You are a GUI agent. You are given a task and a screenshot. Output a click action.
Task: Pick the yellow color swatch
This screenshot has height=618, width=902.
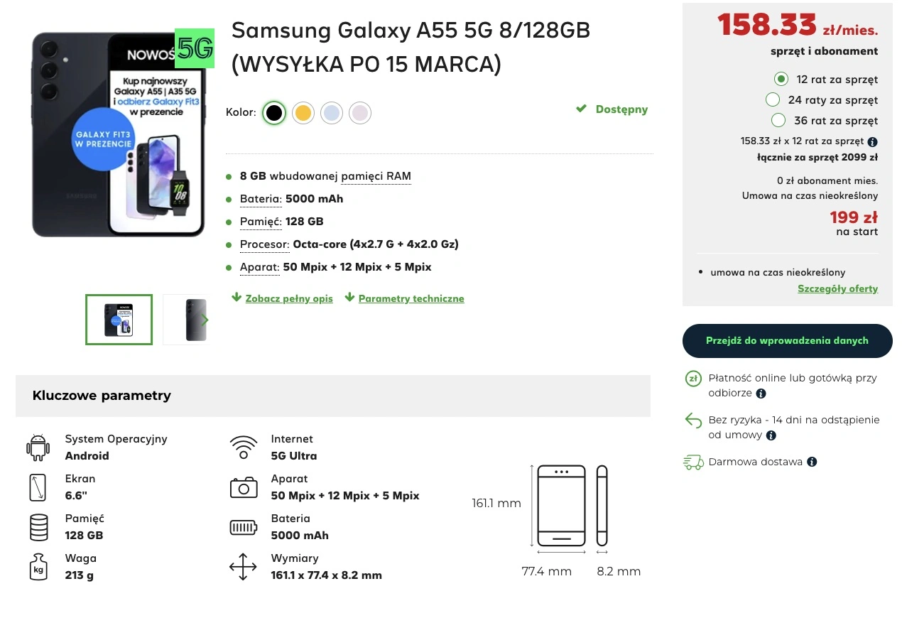point(303,113)
